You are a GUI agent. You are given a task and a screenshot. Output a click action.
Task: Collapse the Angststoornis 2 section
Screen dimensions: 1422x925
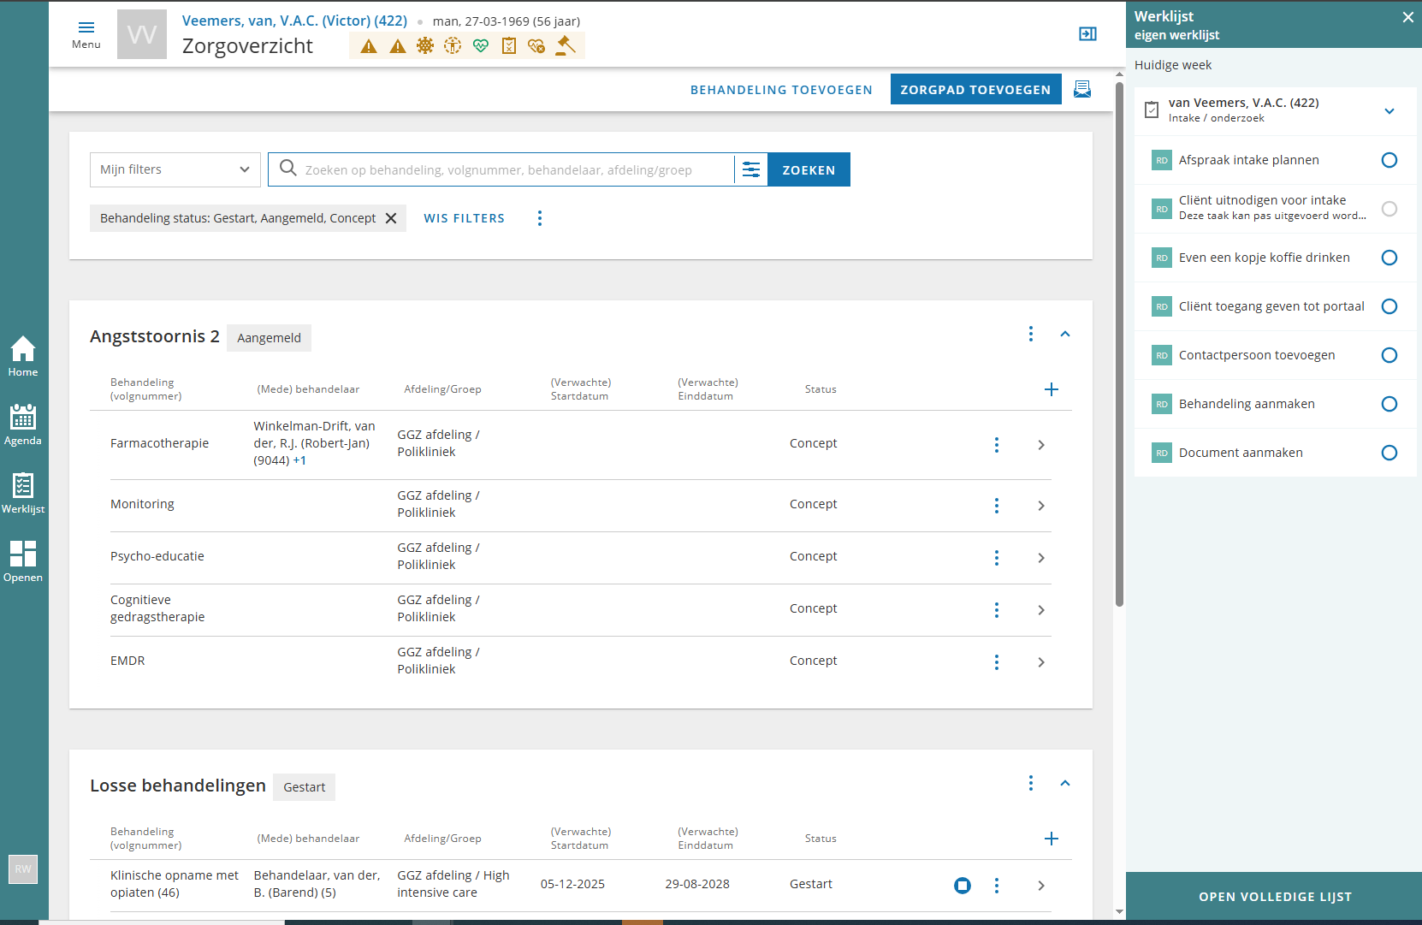coord(1065,335)
